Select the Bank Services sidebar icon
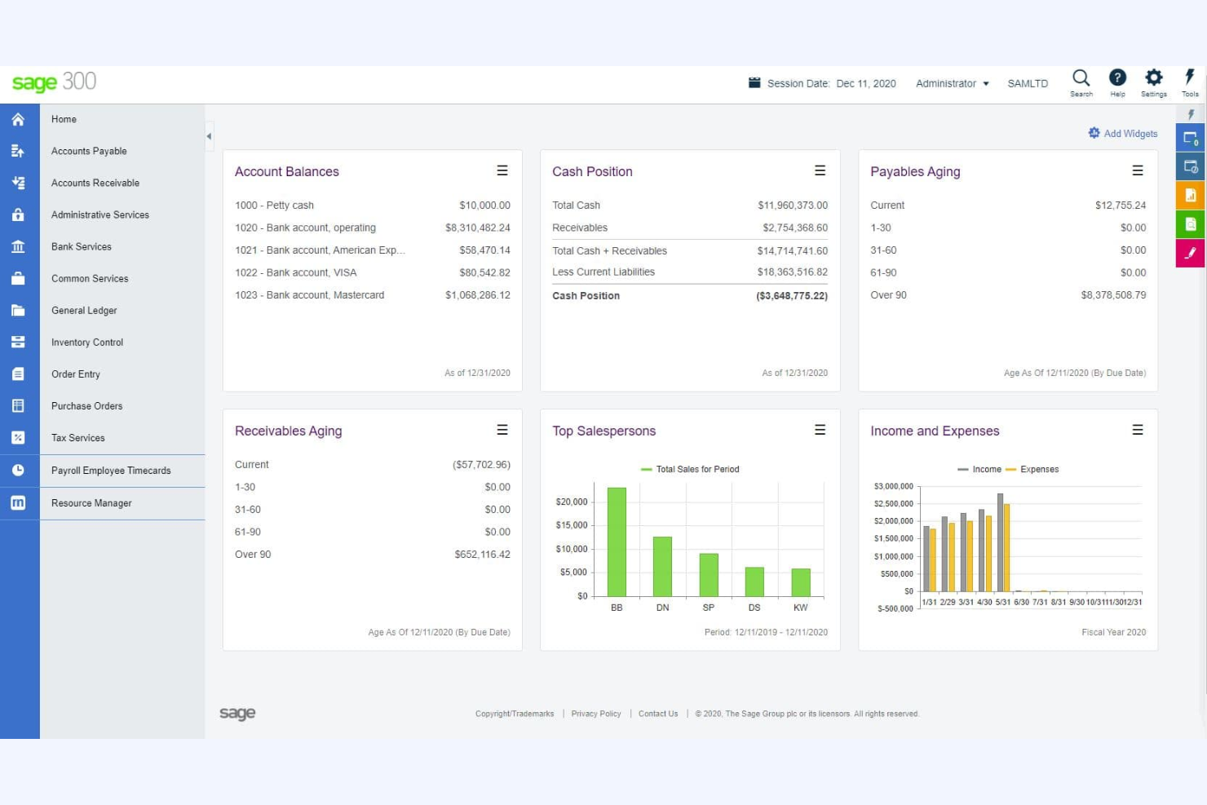This screenshot has height=805, width=1207. 19,246
